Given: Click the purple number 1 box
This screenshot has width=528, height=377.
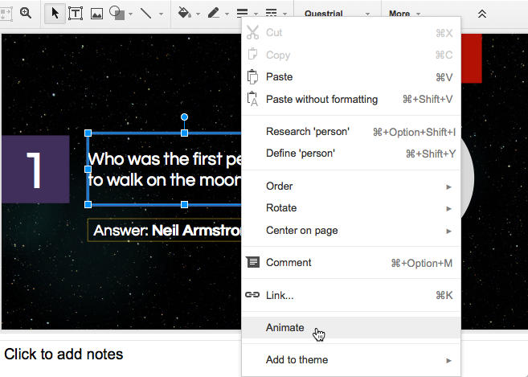Looking at the screenshot, I should (35, 169).
